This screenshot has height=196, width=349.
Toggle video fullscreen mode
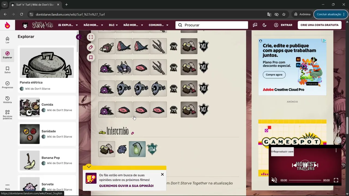click(336, 180)
